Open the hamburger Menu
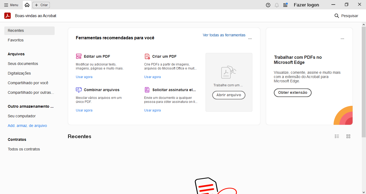The width and height of the screenshot is (366, 194). (11, 5)
